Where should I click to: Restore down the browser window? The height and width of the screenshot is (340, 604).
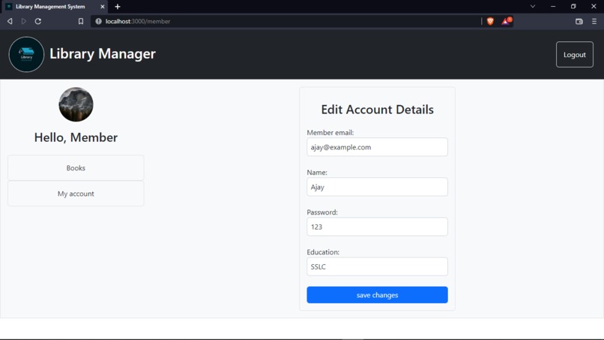point(573,6)
